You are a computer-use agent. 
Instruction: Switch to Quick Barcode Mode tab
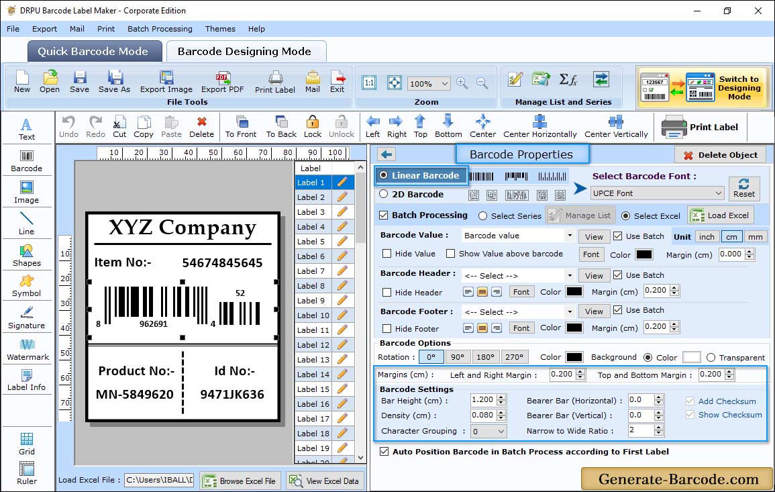(95, 52)
